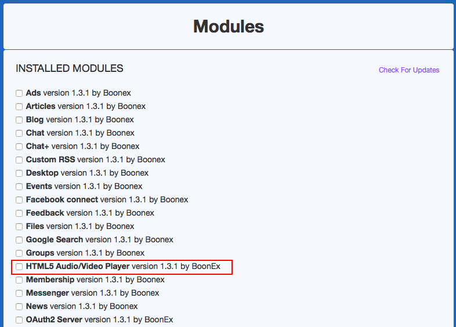Tick the Feedback module checkbox
456x327 pixels.
coord(19,213)
